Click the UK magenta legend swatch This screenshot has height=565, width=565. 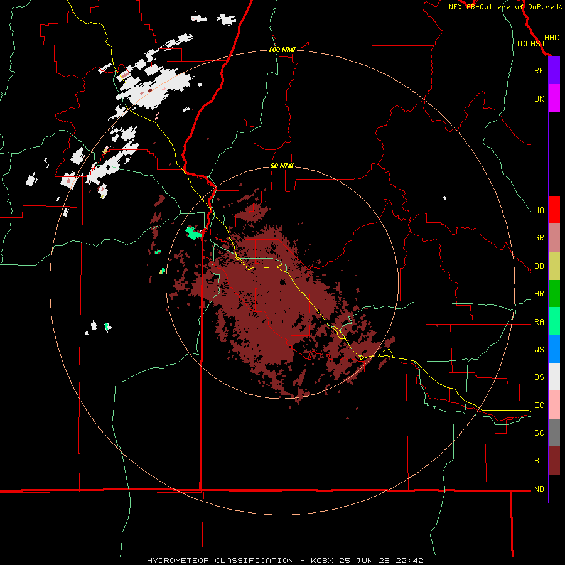click(554, 99)
